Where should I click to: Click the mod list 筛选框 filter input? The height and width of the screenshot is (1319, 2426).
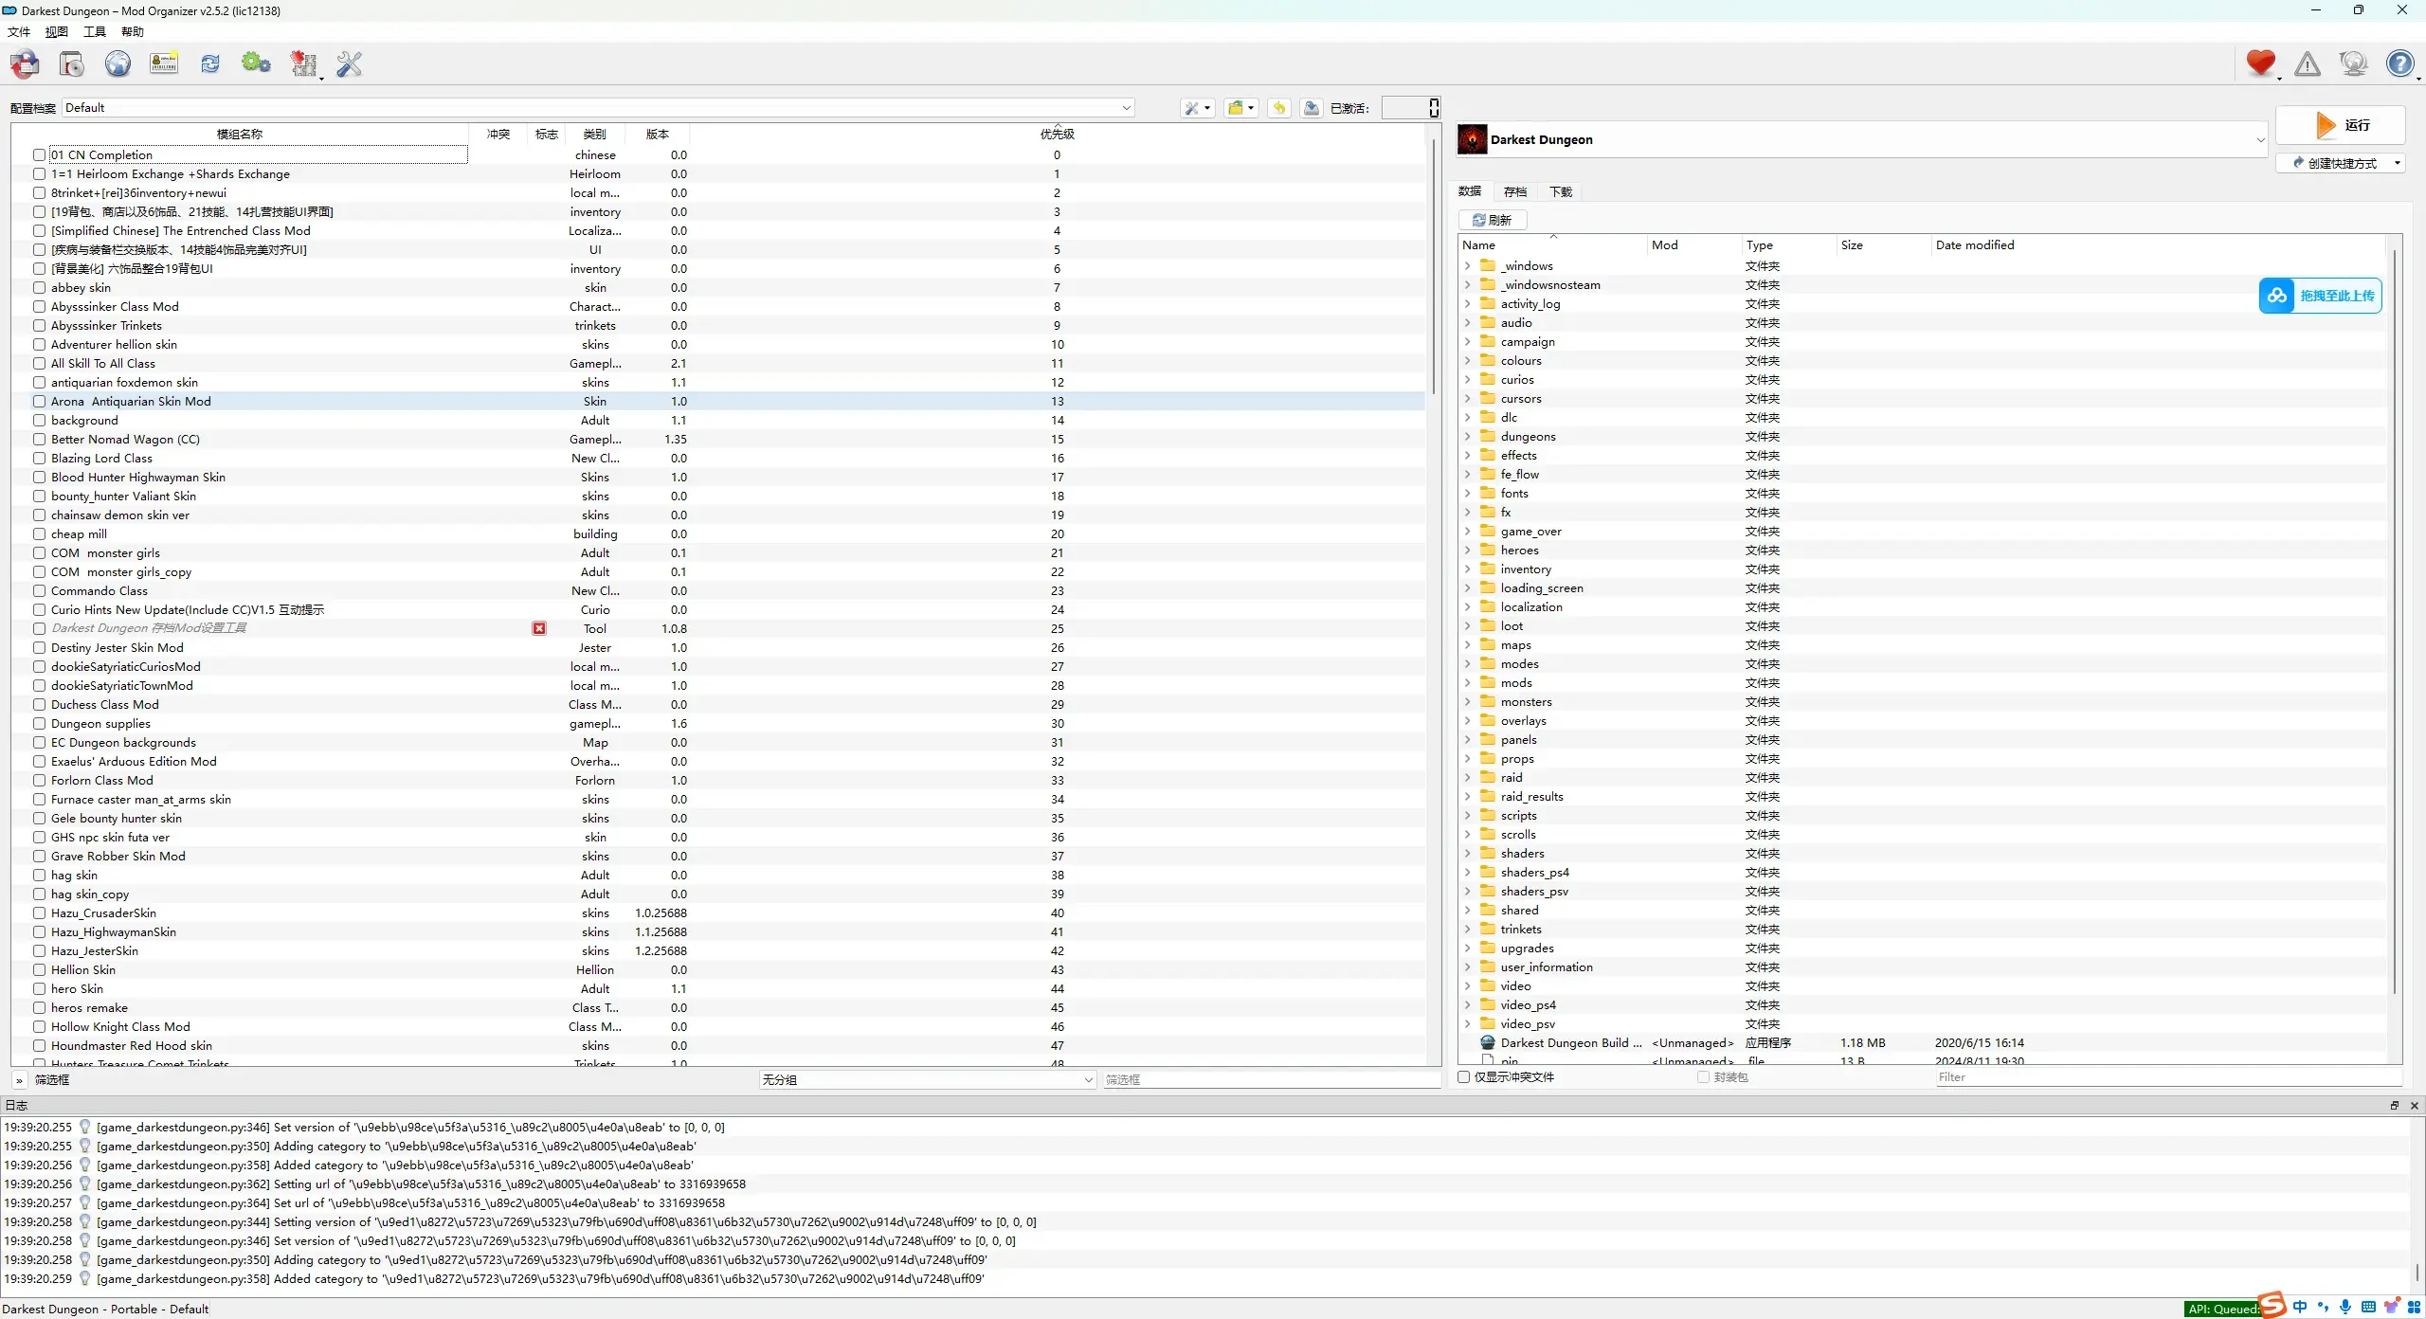(1272, 1079)
